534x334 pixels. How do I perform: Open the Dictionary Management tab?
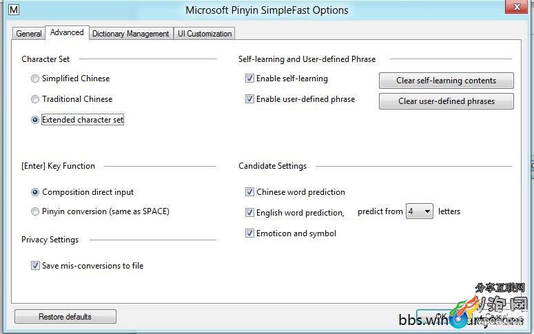pos(131,34)
